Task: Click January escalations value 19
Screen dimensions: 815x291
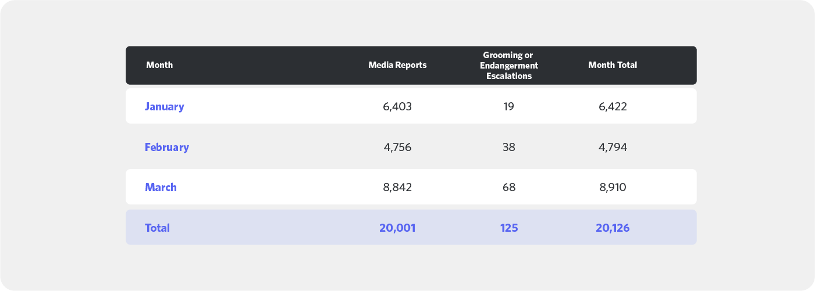Action: tap(509, 106)
